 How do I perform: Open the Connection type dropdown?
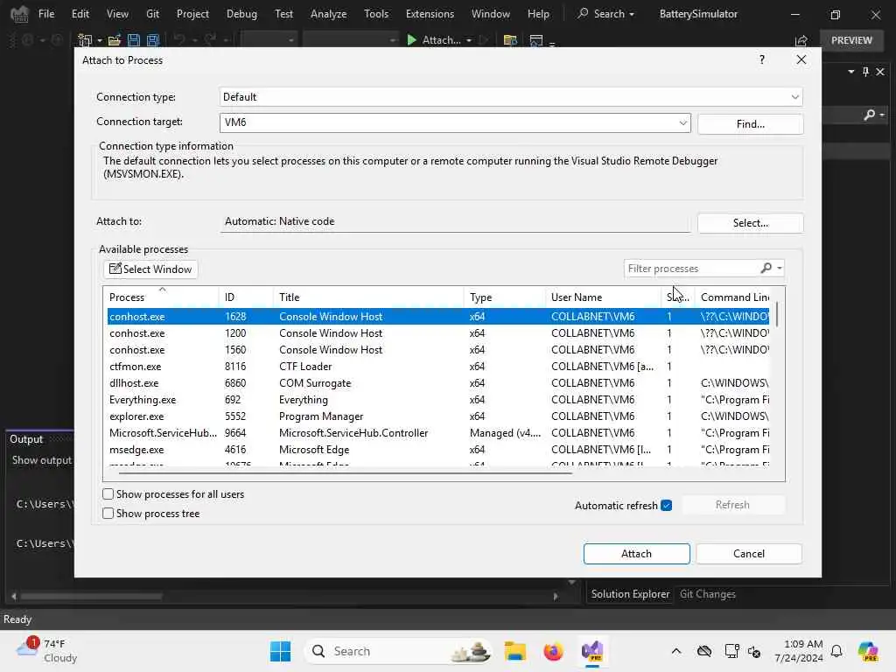click(794, 96)
